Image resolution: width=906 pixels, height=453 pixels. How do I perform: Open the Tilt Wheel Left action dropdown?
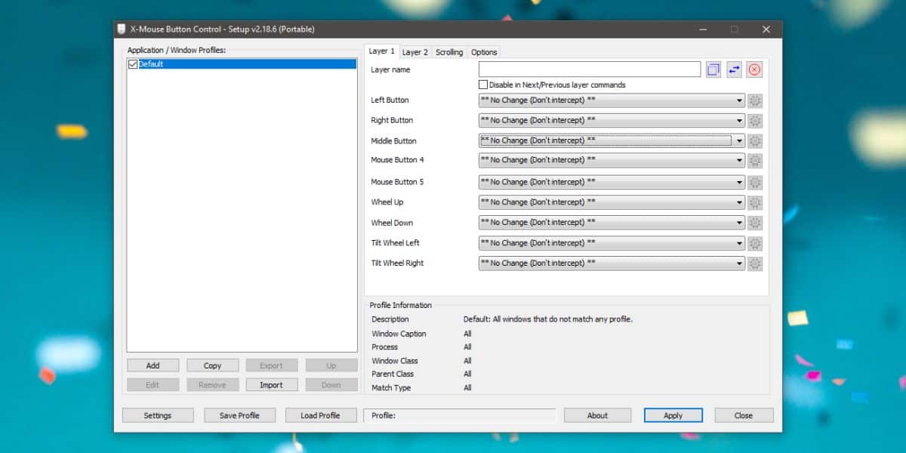click(x=612, y=243)
